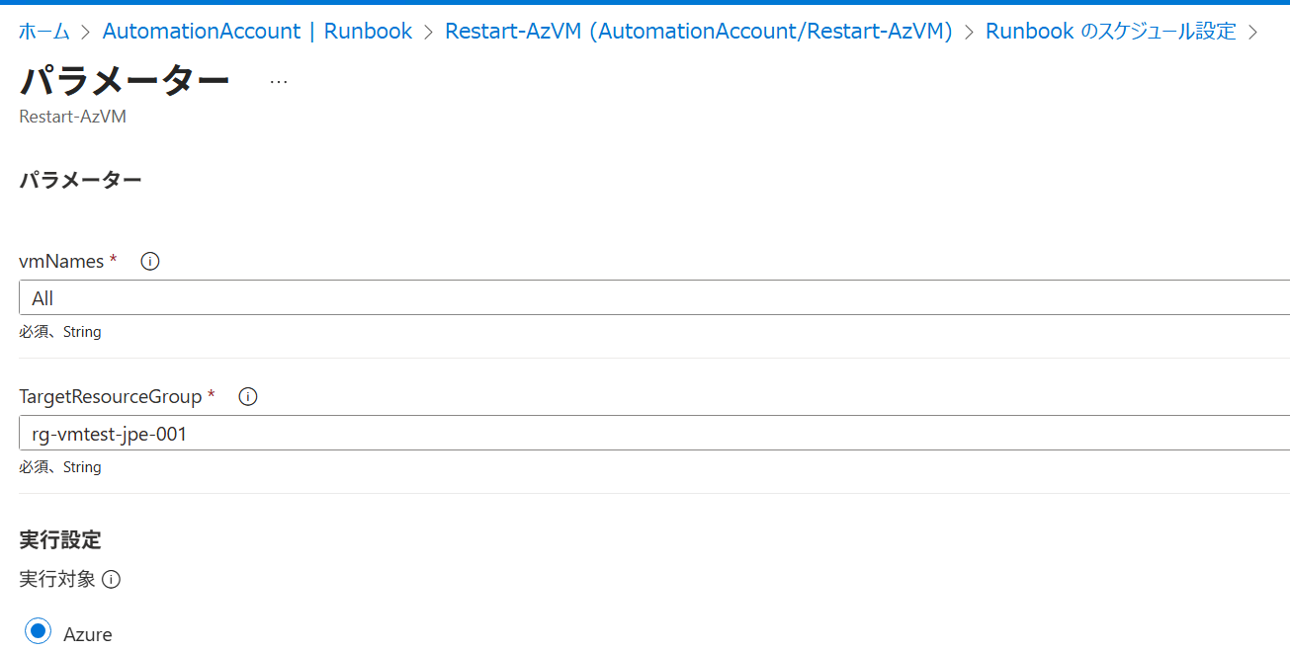Click the Azure option label text
This screenshot has width=1290, height=652.
coord(88,634)
